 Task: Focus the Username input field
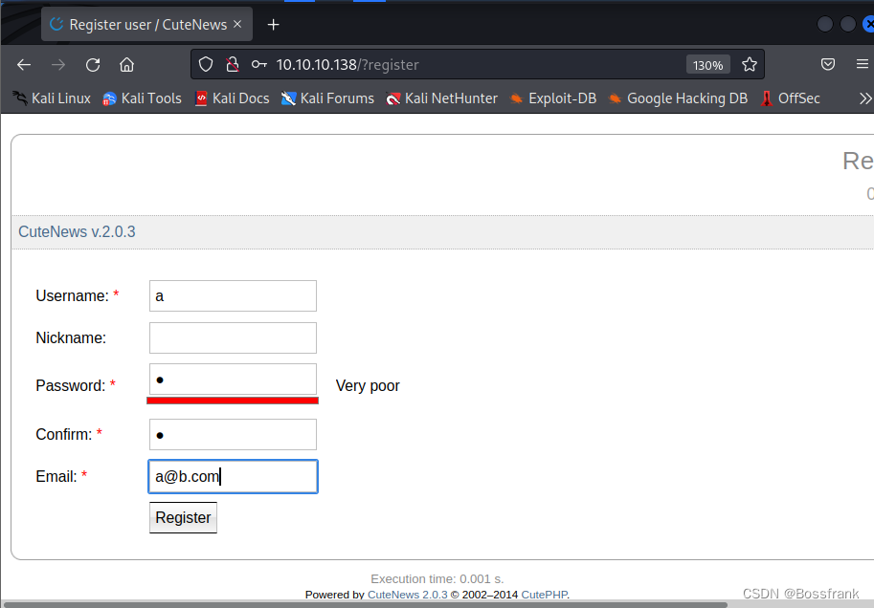pyautogui.click(x=233, y=295)
